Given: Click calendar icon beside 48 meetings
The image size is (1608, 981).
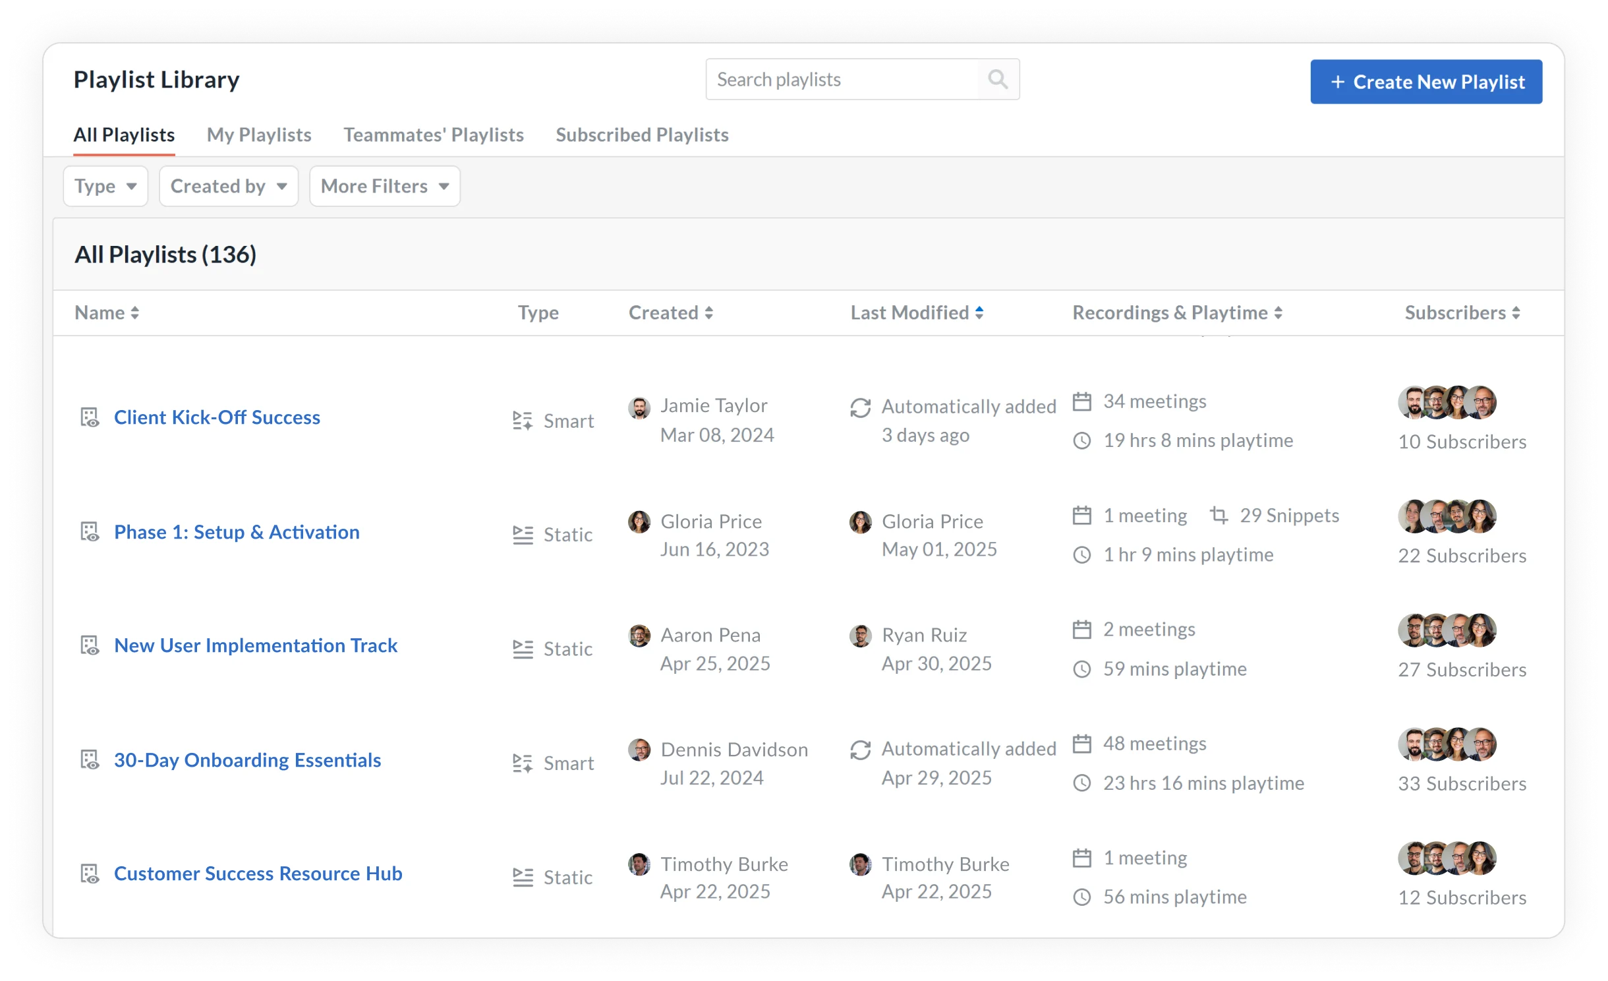Looking at the screenshot, I should pyautogui.click(x=1081, y=744).
